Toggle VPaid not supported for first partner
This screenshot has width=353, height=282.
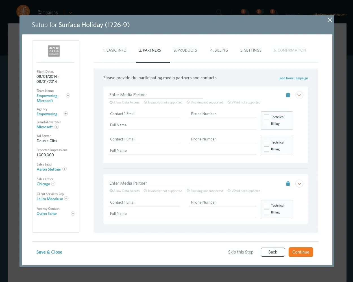[x=244, y=102]
